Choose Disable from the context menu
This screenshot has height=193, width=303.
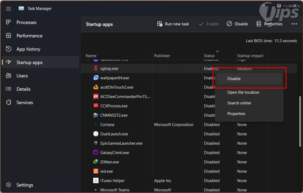234,79
